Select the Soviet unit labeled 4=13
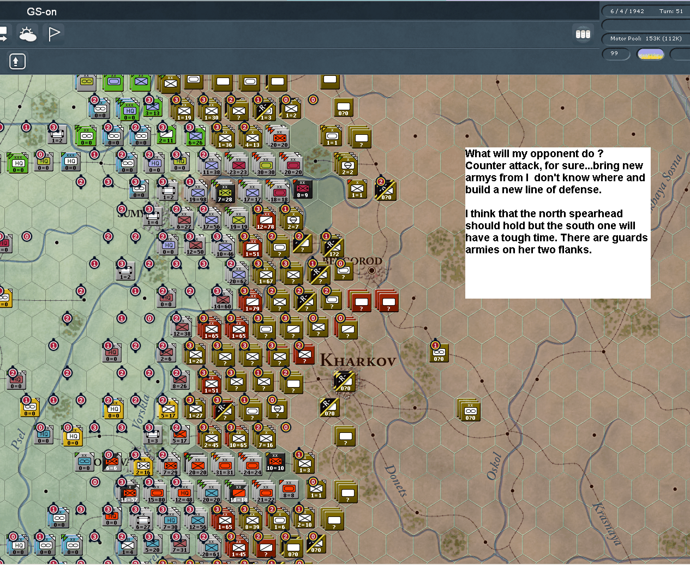690x565 pixels. click(253, 138)
